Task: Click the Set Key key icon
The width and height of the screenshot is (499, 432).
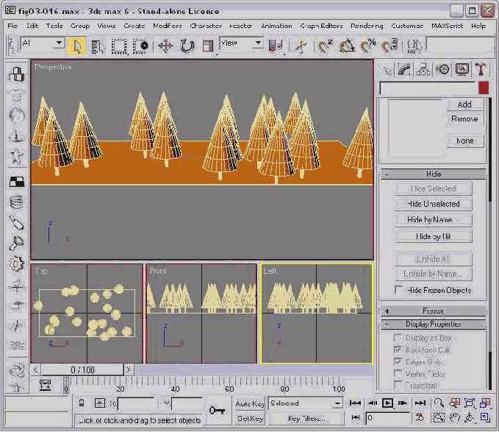Action: pyautogui.click(x=217, y=411)
